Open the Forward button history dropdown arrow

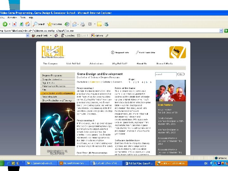[x=9, y=24]
